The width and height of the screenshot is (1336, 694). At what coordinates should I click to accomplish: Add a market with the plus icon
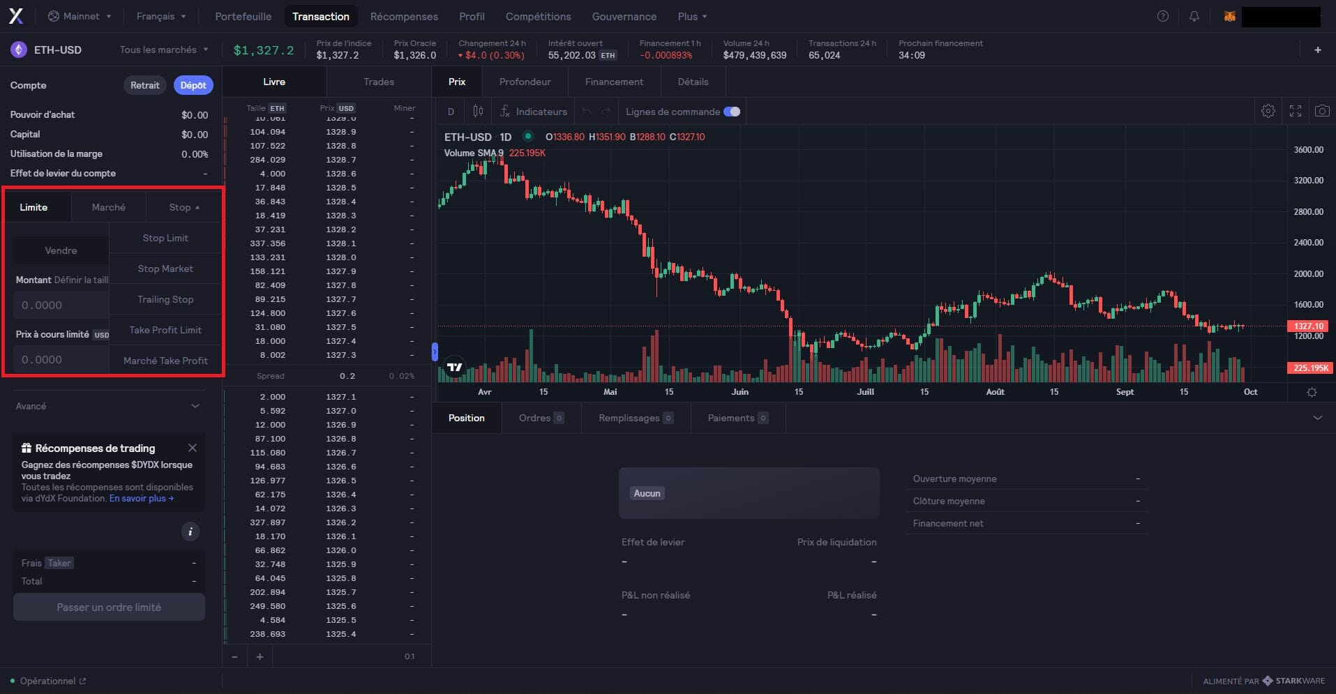pos(1318,50)
